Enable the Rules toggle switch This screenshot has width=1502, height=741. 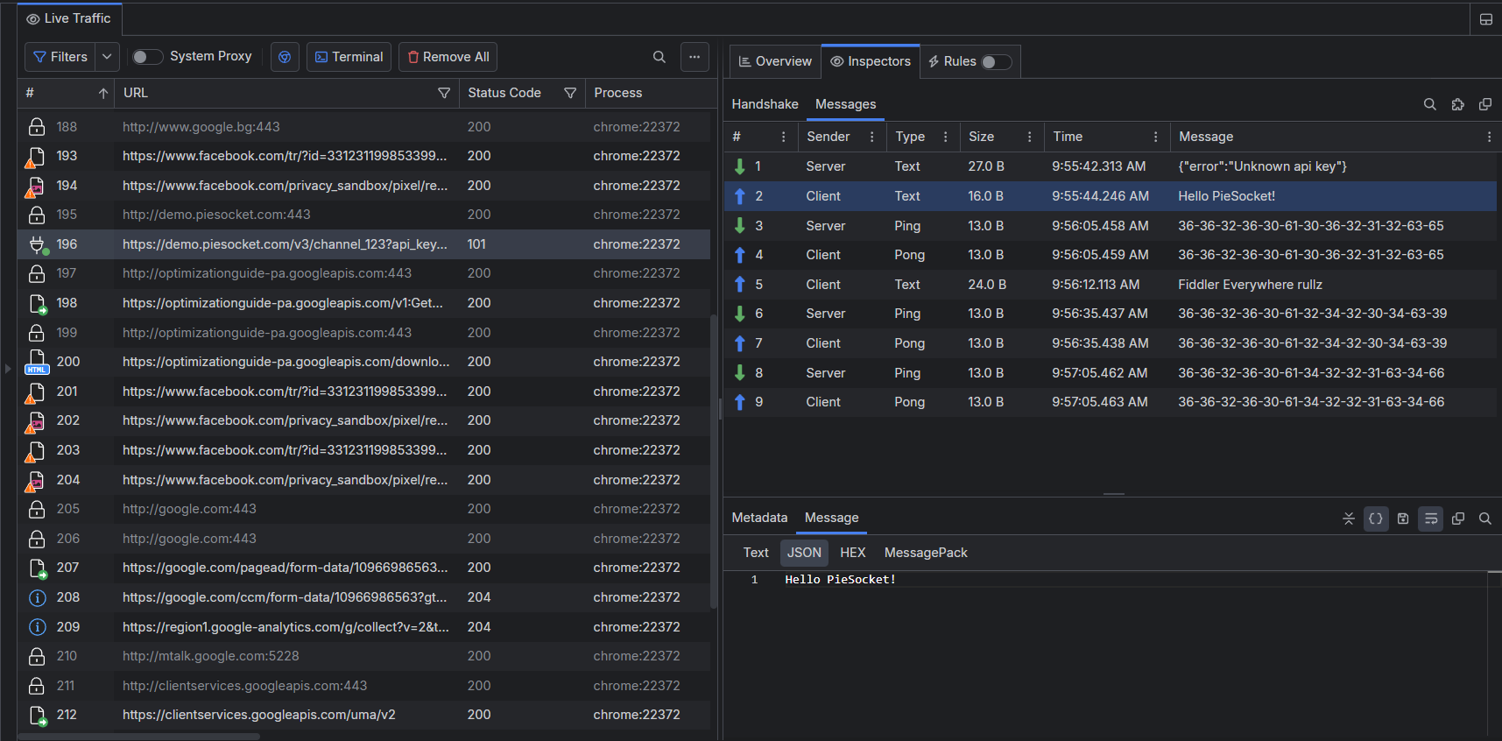(996, 62)
